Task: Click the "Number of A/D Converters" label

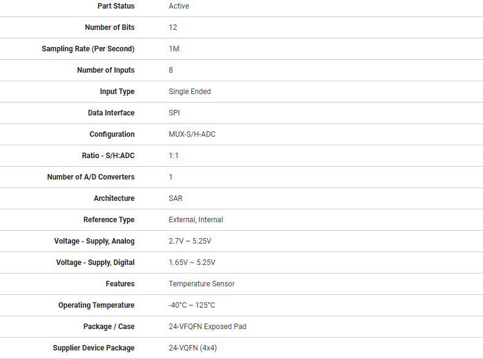Action: [x=90, y=177]
